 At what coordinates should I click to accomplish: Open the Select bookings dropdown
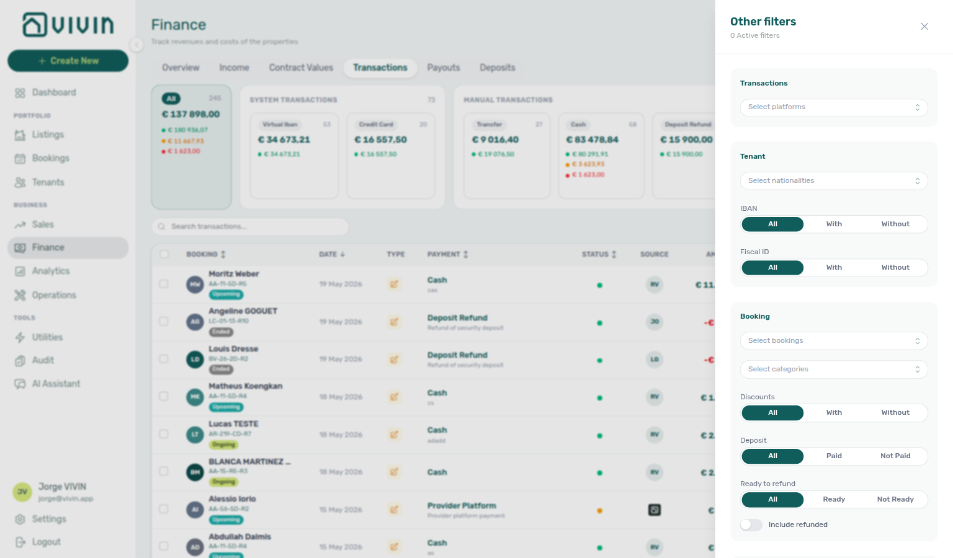click(834, 341)
